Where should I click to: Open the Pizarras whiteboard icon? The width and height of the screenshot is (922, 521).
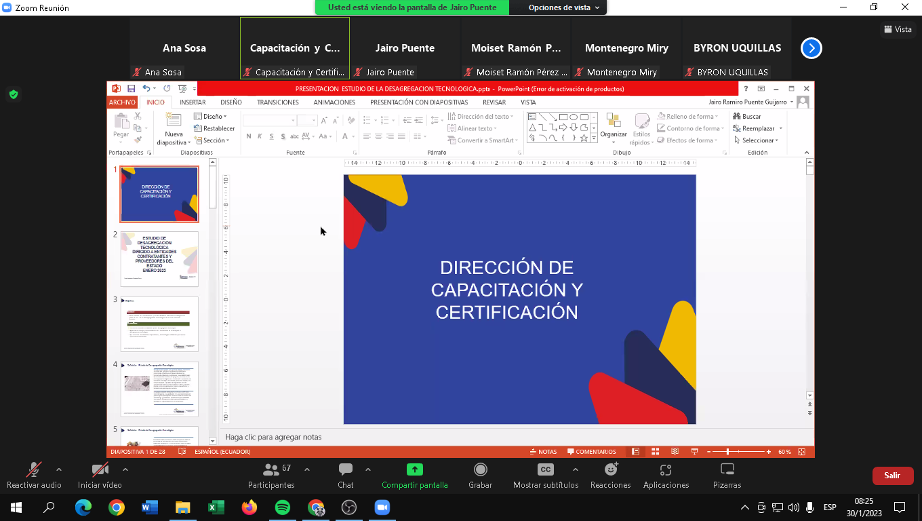tap(727, 469)
